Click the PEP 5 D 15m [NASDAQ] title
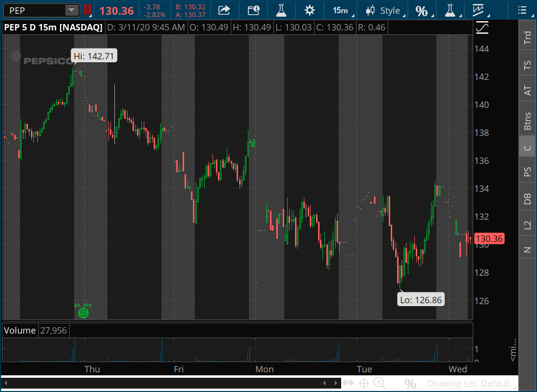Viewport: 537px width, 392px height. point(53,27)
